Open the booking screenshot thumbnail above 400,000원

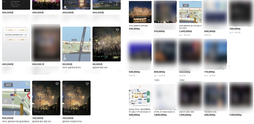pos(16,44)
